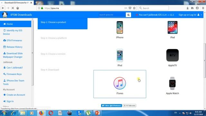Choose the AppleTV product icon

pos(173,55)
